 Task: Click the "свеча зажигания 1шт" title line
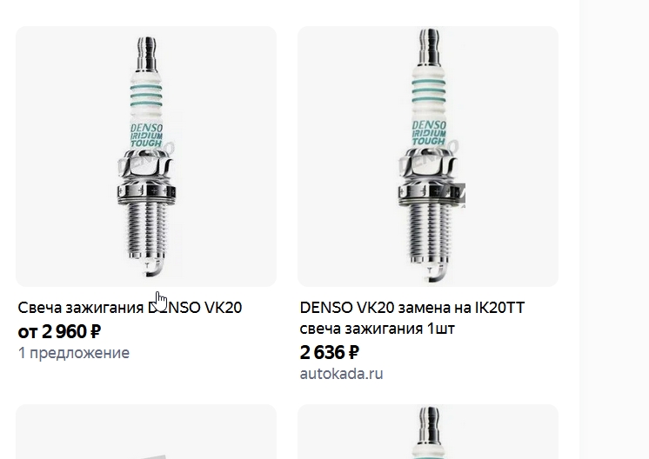pyautogui.click(x=377, y=329)
